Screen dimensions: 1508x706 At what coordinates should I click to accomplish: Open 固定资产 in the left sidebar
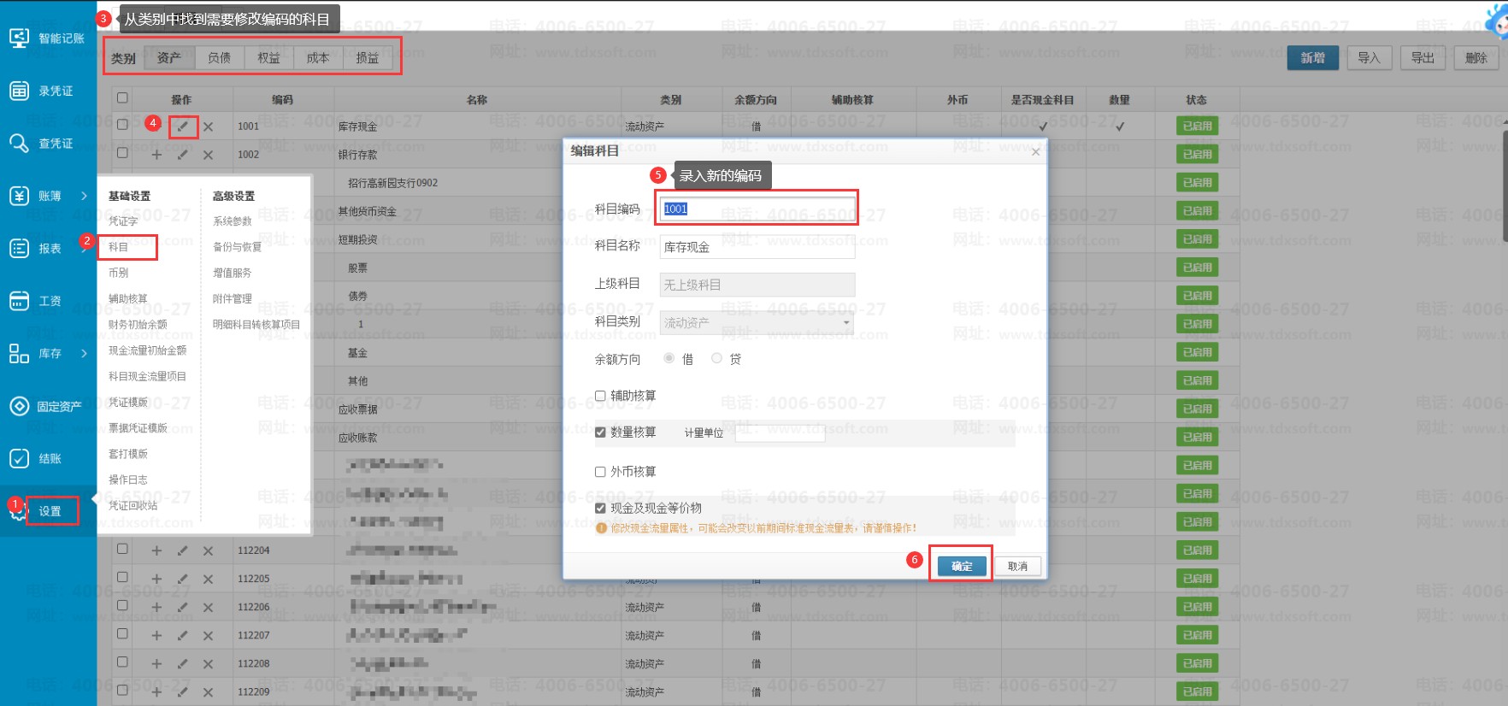(48, 406)
